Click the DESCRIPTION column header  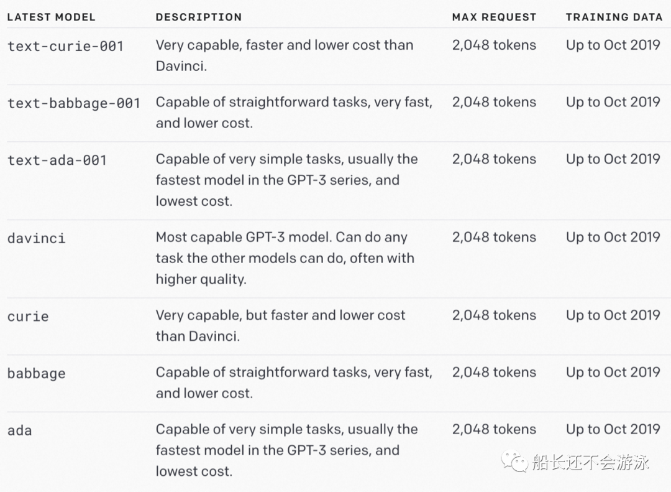pos(199,17)
